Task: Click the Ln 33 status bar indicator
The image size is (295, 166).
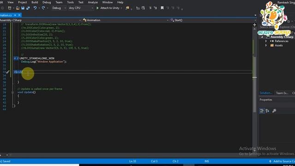Action: (133, 161)
